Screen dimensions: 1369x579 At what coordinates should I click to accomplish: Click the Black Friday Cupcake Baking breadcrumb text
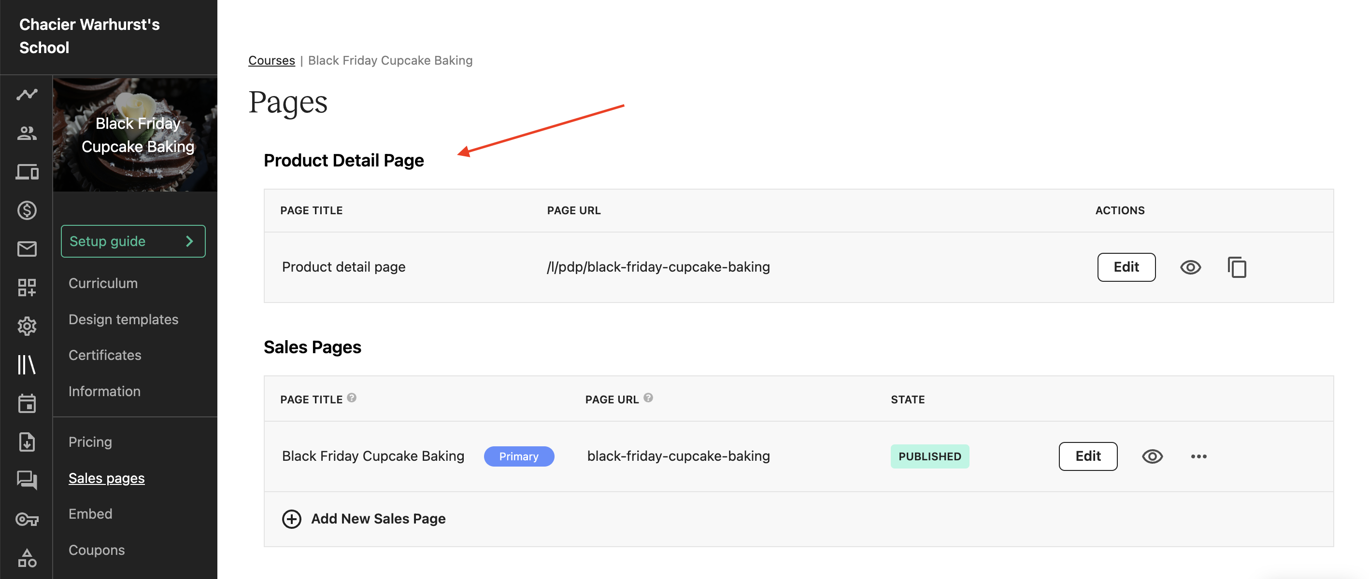point(390,60)
